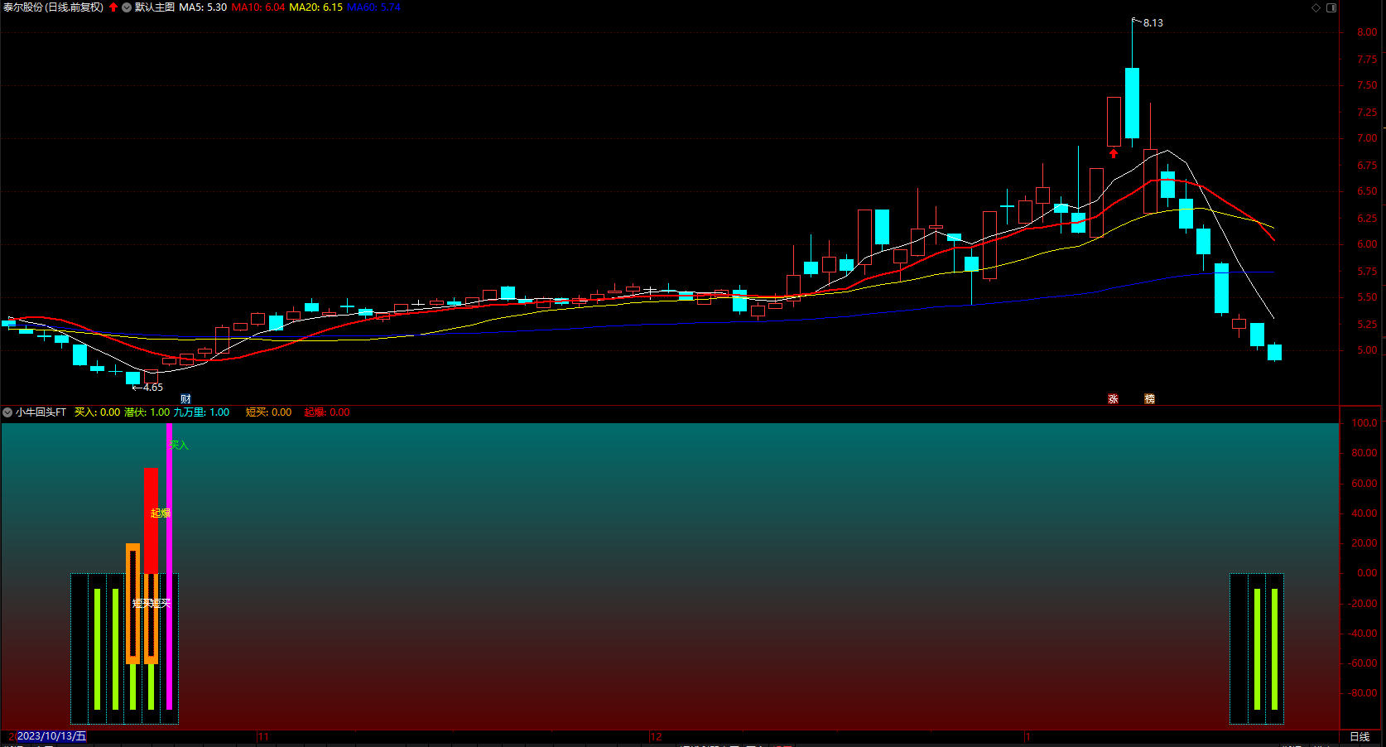Toggle the side panel icon at top right
The image size is (1386, 747).
[x=1331, y=7]
